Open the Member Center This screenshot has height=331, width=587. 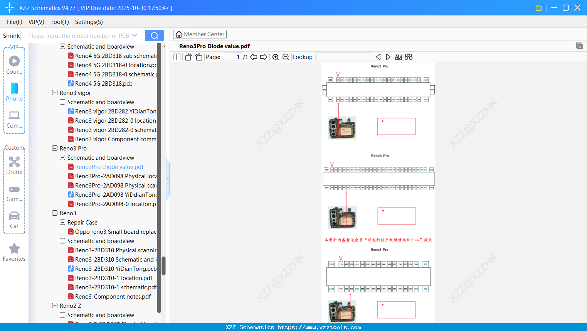point(200,34)
